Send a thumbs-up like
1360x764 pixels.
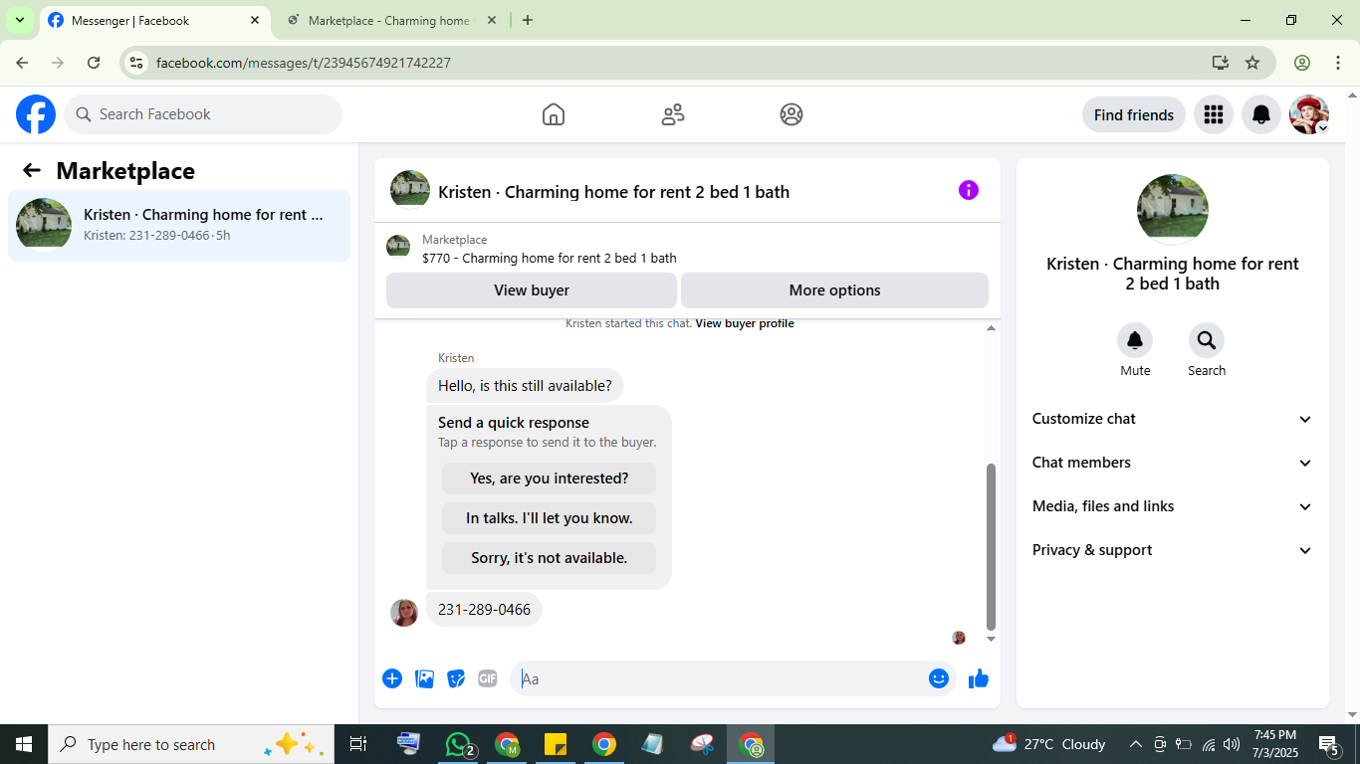pyautogui.click(x=979, y=678)
